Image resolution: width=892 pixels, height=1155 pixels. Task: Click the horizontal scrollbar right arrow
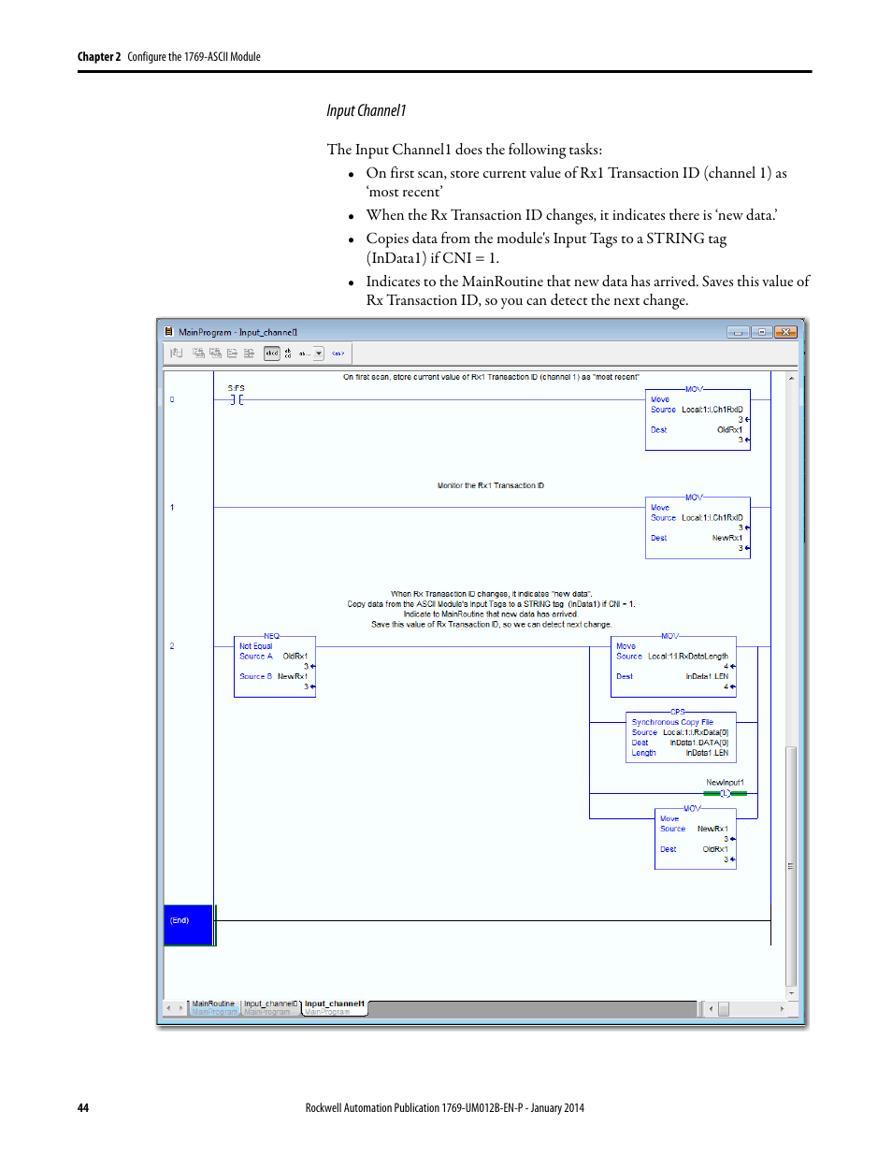[x=782, y=1008]
